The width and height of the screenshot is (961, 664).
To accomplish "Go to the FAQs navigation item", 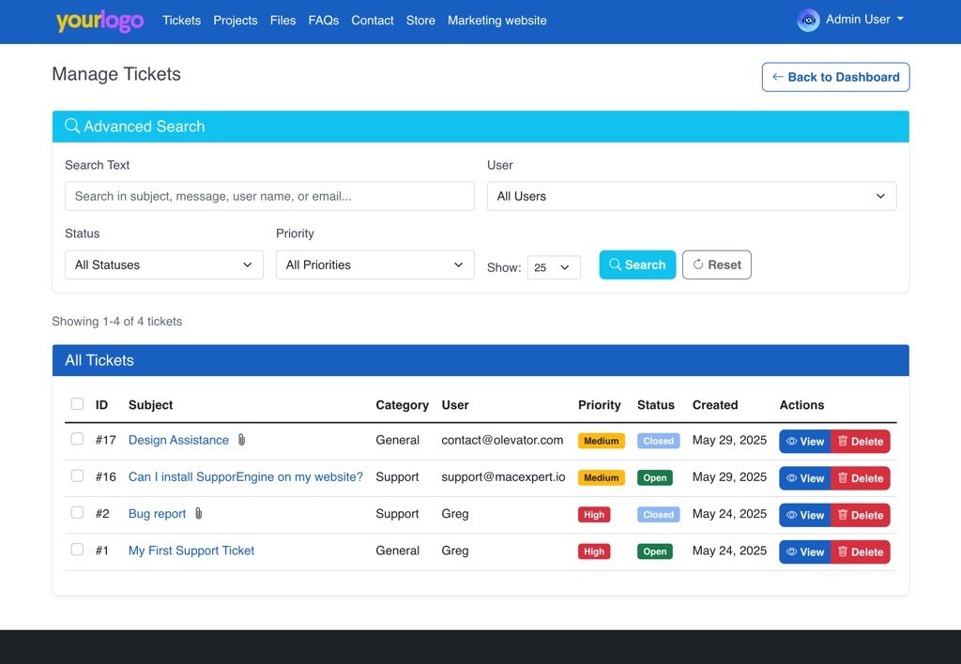I will click(x=323, y=20).
